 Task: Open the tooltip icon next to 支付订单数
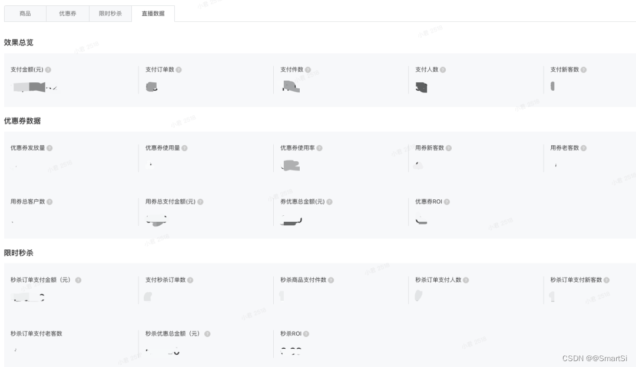tap(178, 69)
